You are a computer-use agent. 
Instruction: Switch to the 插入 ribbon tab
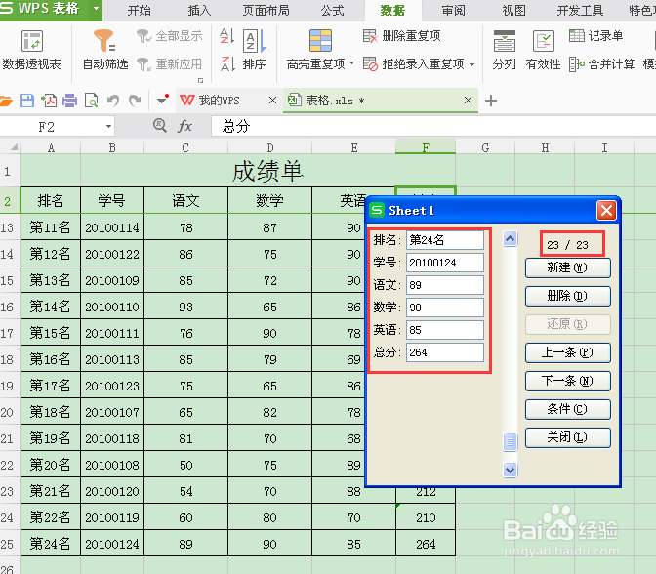tap(199, 10)
